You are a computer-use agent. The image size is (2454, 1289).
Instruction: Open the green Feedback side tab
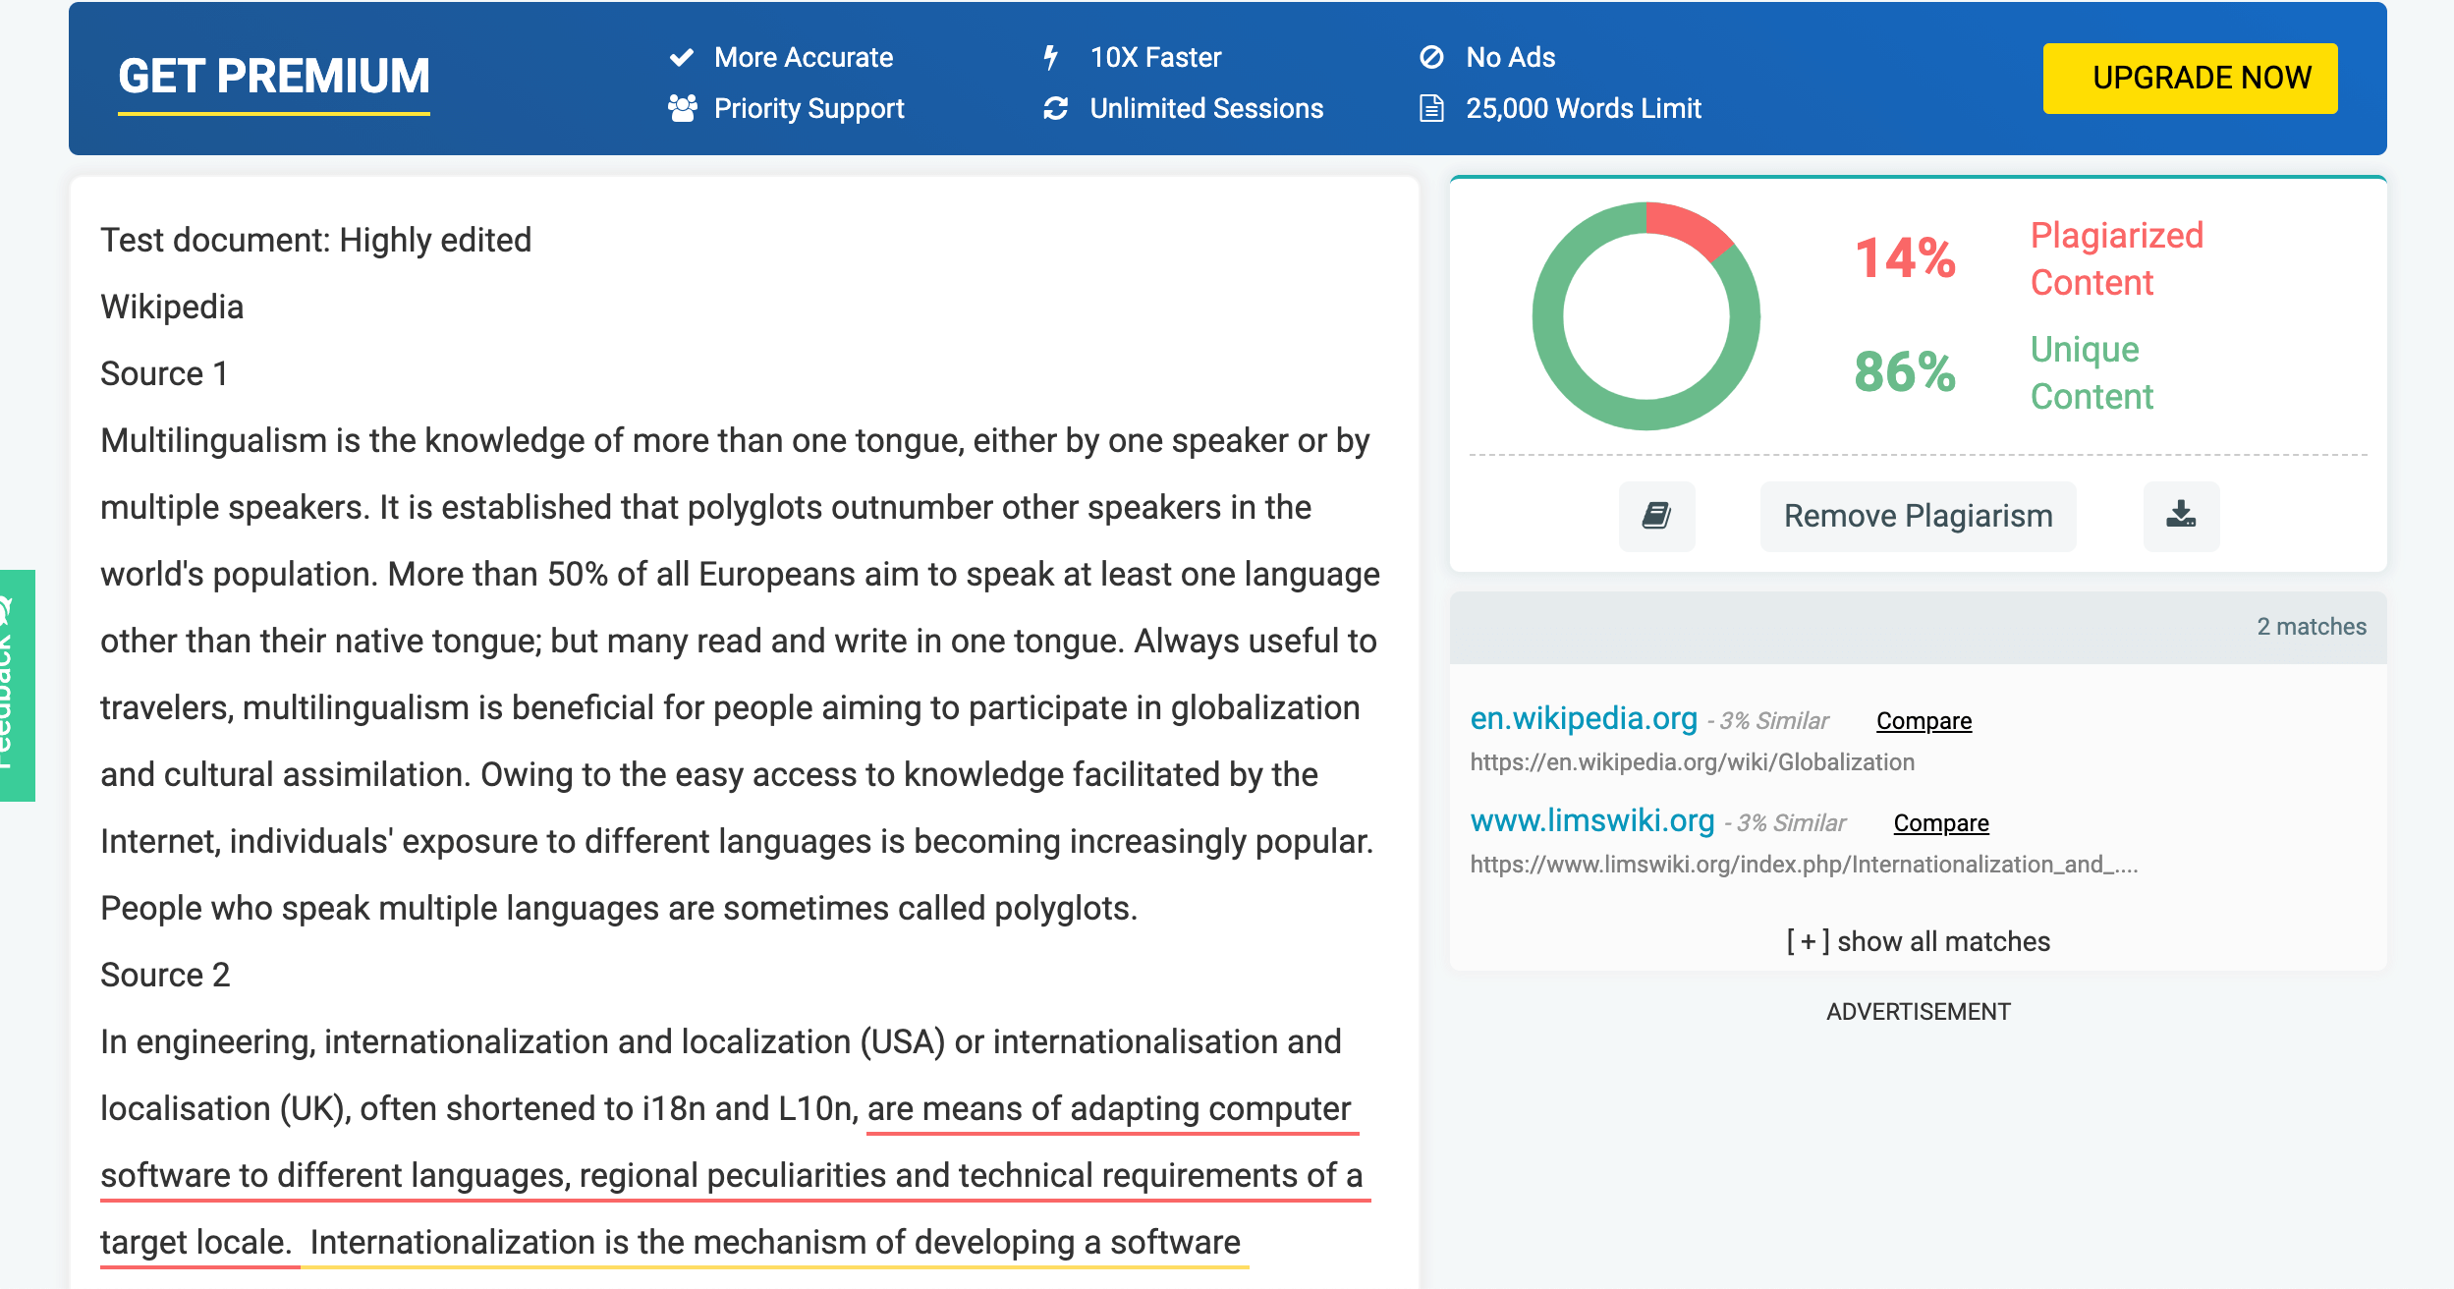(x=17, y=685)
